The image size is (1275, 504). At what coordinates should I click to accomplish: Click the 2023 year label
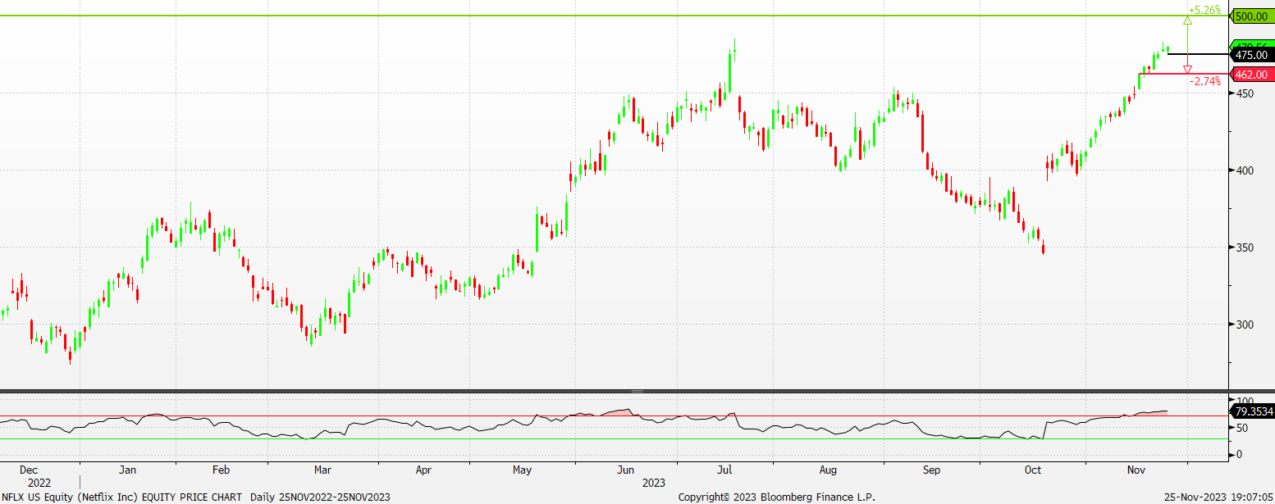click(654, 483)
